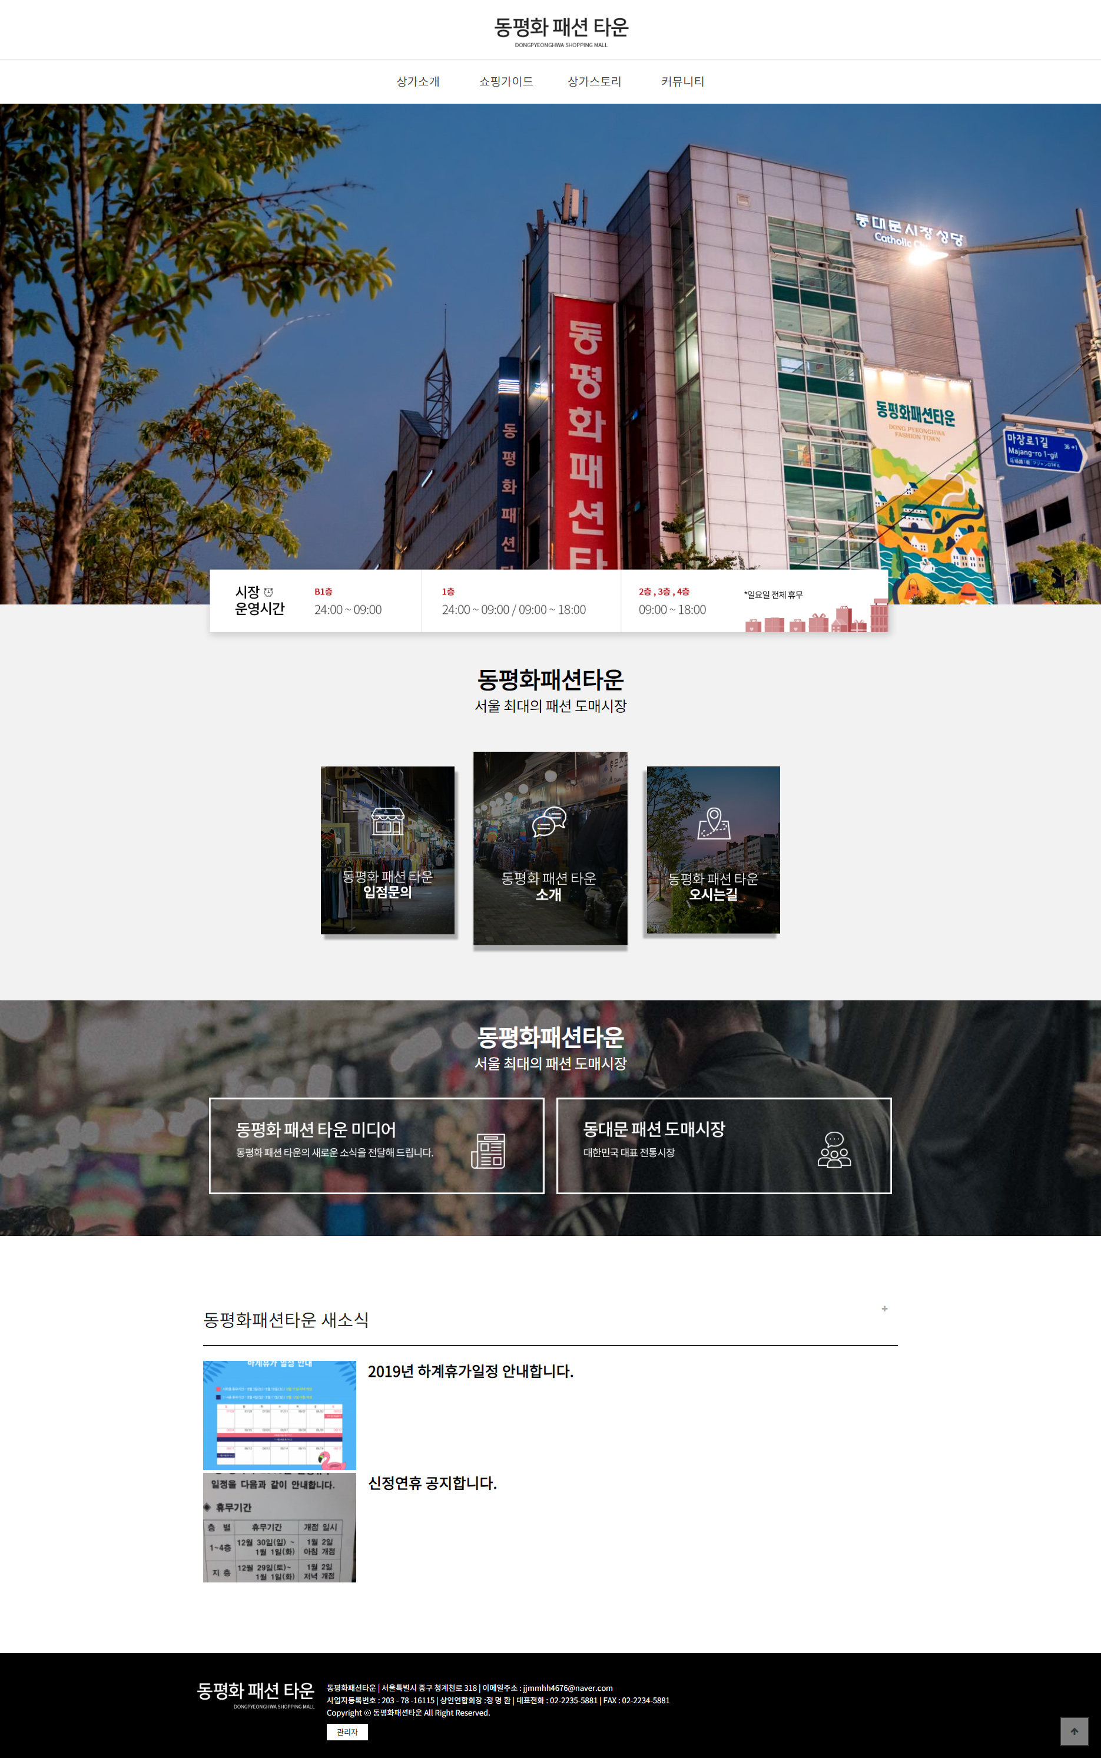Click the storefront icon on 입점문의 card
Screen dimensions: 1101x1758
pyautogui.click(x=387, y=821)
